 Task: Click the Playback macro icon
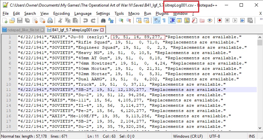[235, 20]
